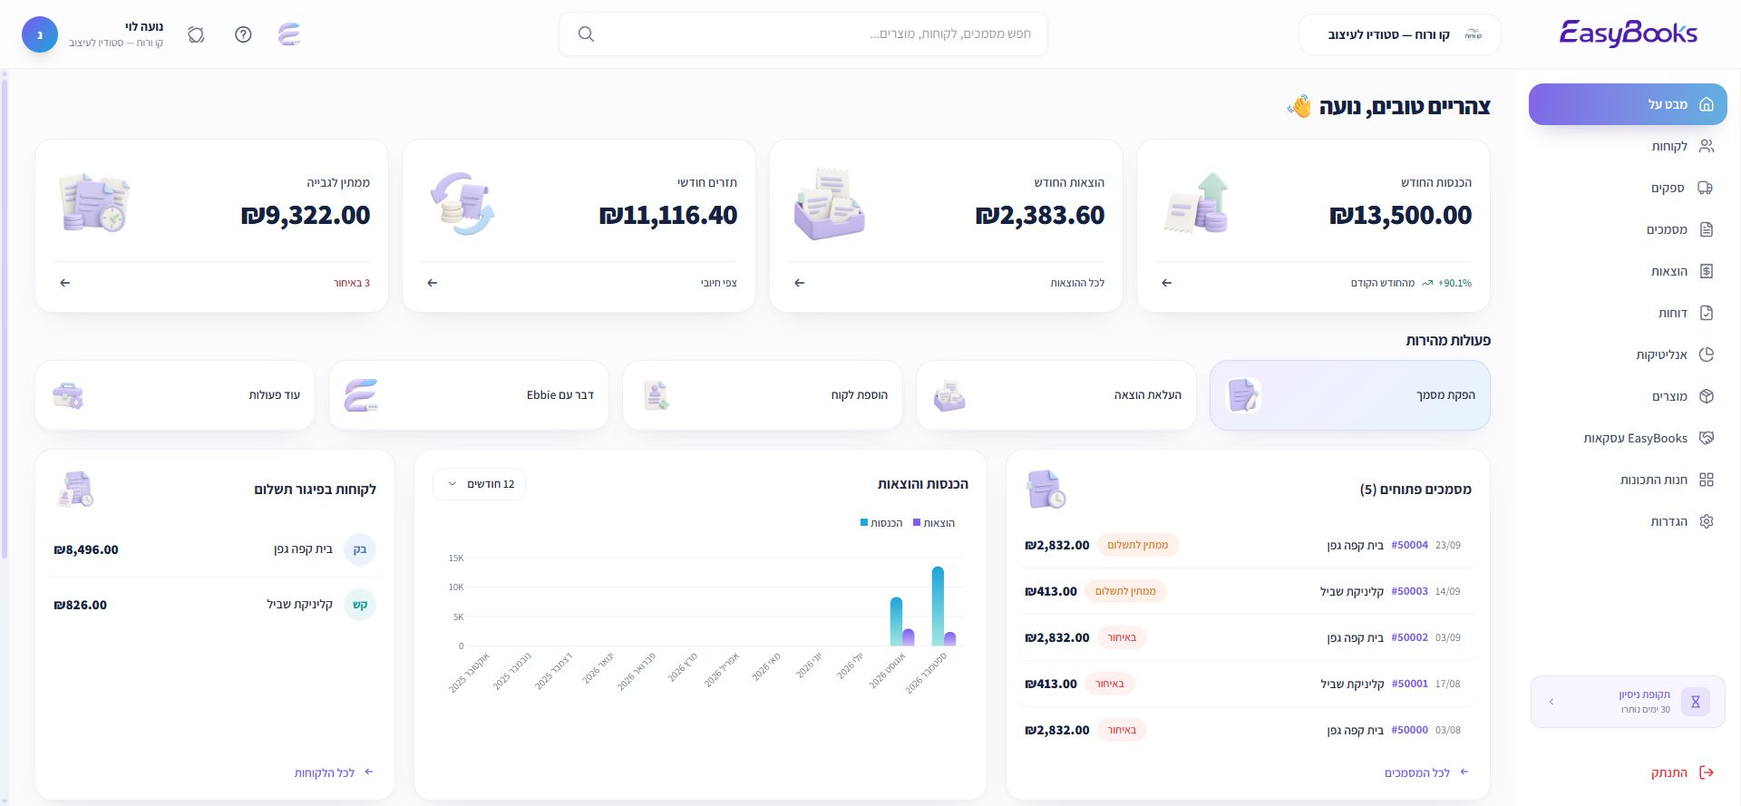Click עוד פעולות quick action
This screenshot has width=1741, height=806.
click(175, 395)
